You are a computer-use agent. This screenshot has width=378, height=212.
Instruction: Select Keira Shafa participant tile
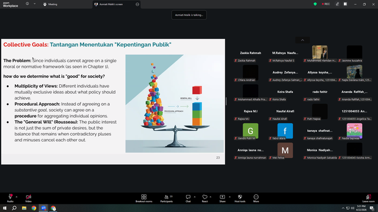[285, 92]
